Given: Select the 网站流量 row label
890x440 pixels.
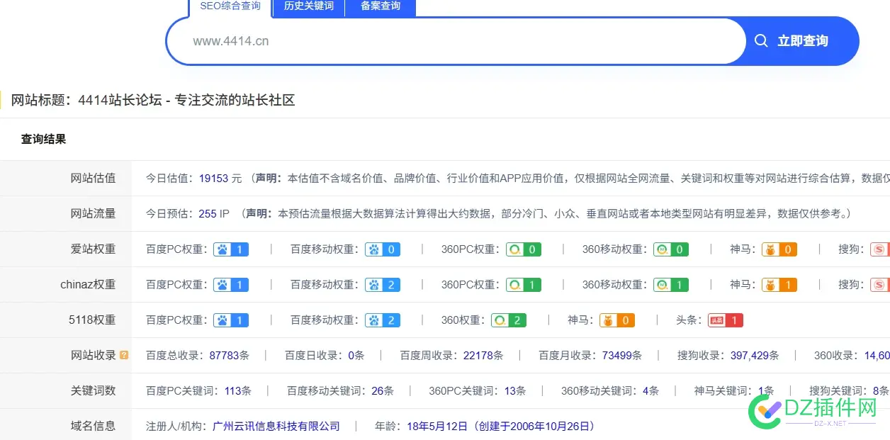Looking at the screenshot, I should tap(93, 214).
